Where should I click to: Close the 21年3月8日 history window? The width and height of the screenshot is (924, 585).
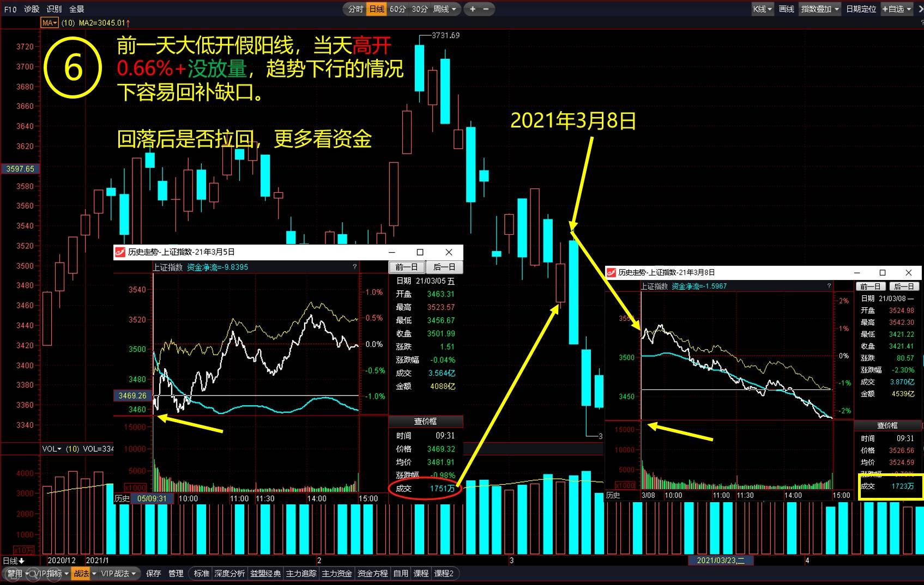908,272
